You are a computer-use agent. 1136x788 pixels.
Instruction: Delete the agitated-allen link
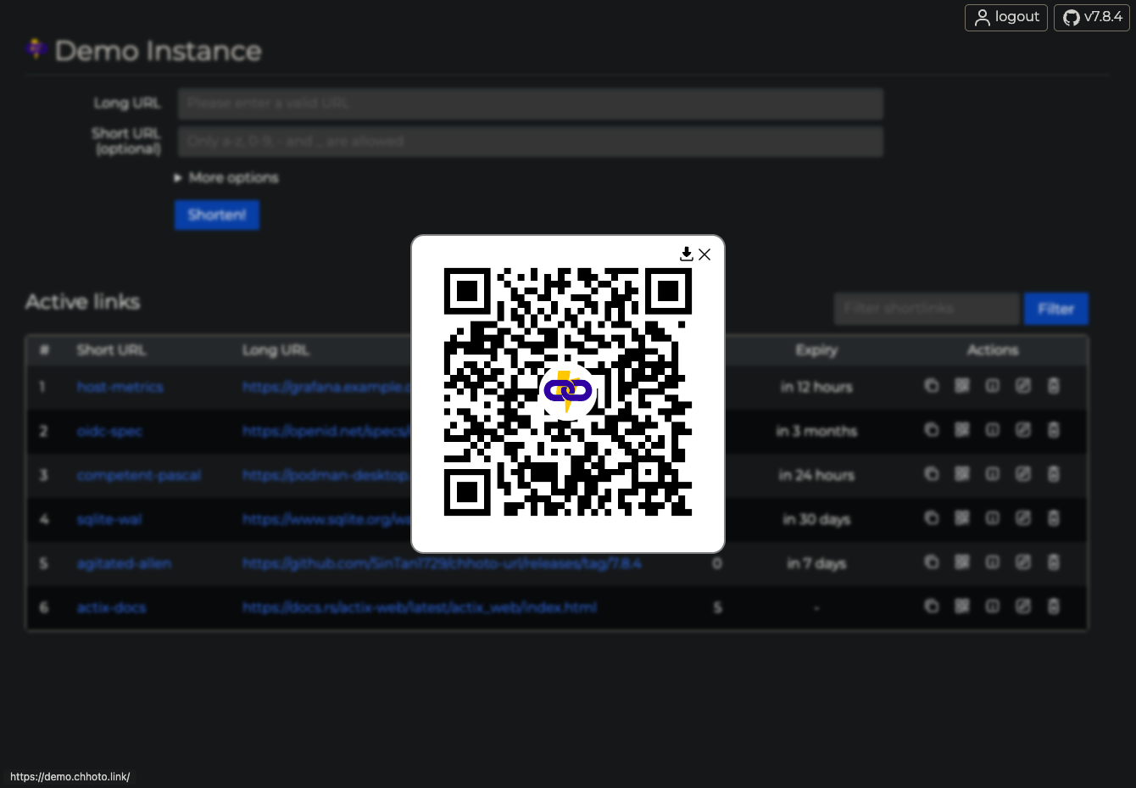(1054, 562)
